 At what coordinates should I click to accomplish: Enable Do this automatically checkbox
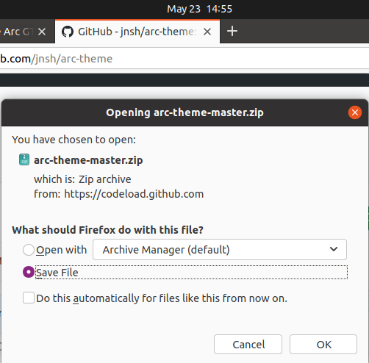[29, 298]
